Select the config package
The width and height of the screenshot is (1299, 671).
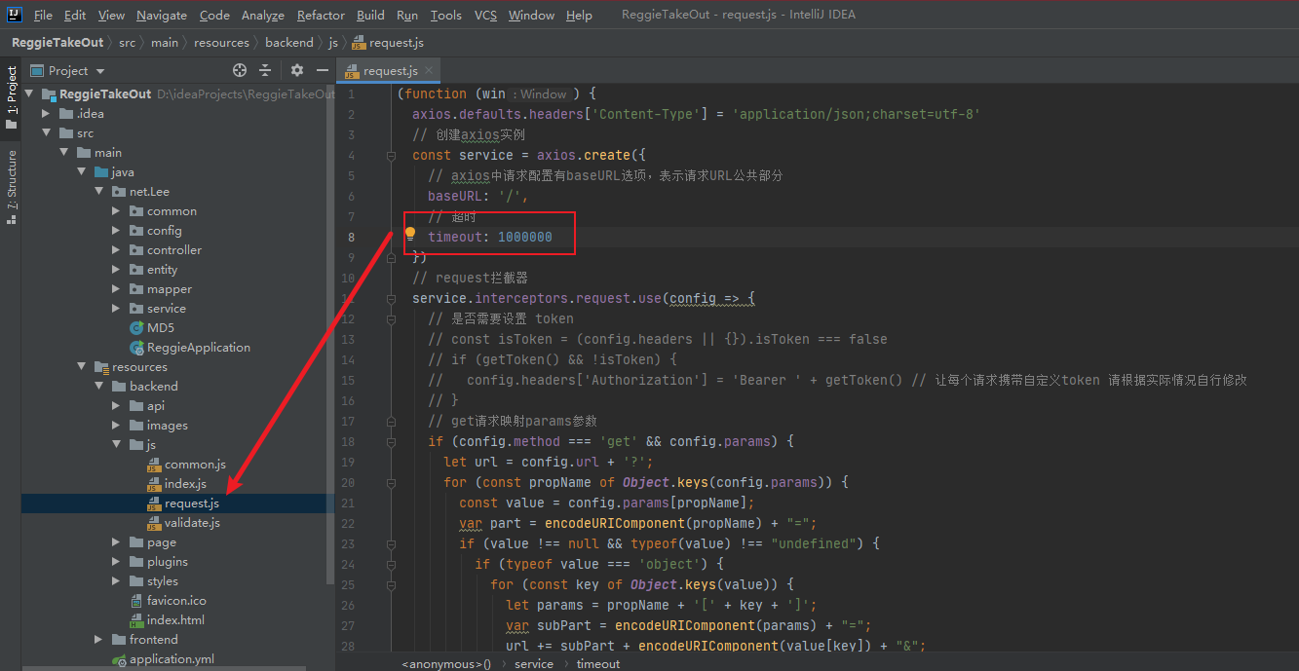[164, 231]
